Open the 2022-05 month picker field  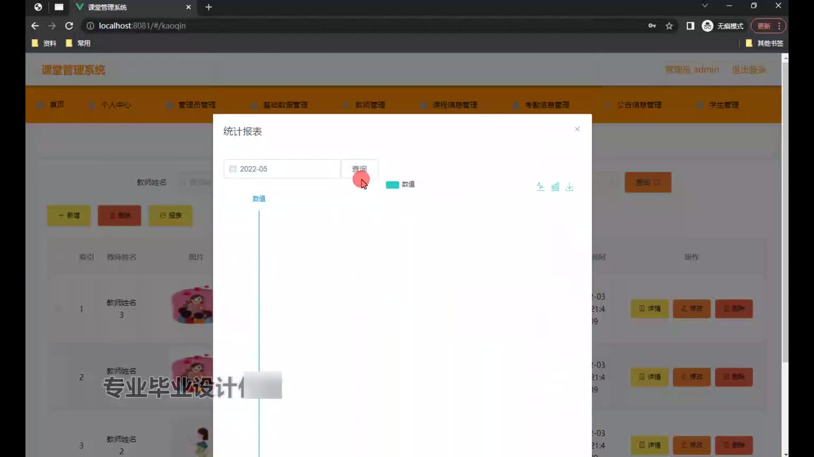(x=282, y=169)
